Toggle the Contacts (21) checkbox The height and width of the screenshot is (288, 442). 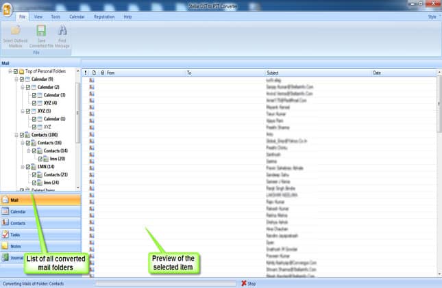[34, 175]
